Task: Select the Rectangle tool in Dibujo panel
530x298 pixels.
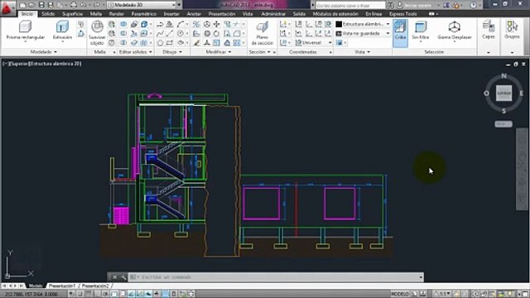Action: (x=170, y=43)
